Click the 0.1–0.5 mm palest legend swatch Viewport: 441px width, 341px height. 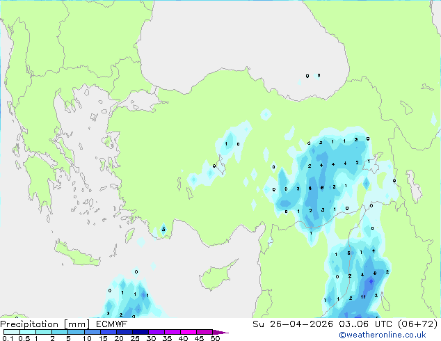12,332
